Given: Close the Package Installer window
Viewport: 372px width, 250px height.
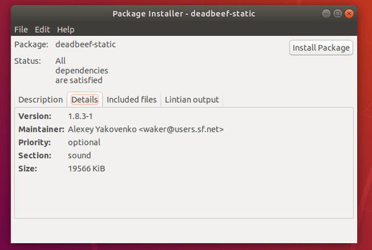Looking at the screenshot, I should [349, 14].
